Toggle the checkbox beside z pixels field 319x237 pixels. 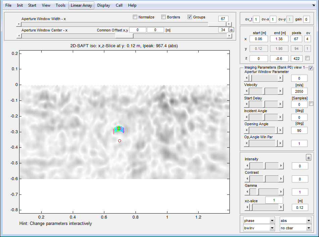tap(307, 58)
